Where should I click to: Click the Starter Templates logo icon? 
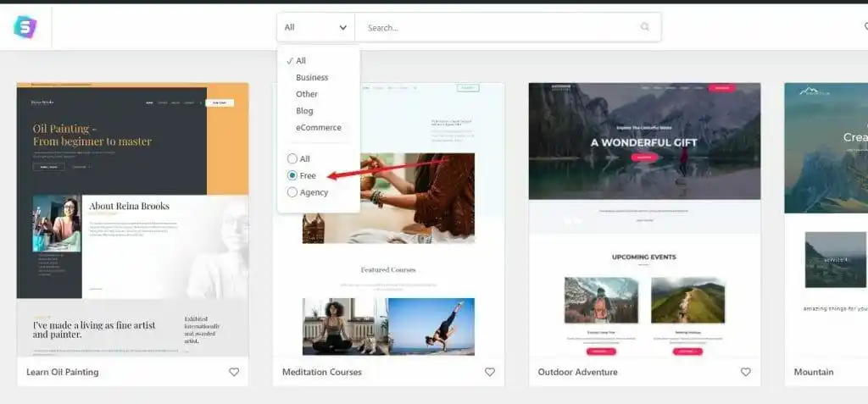(x=25, y=27)
